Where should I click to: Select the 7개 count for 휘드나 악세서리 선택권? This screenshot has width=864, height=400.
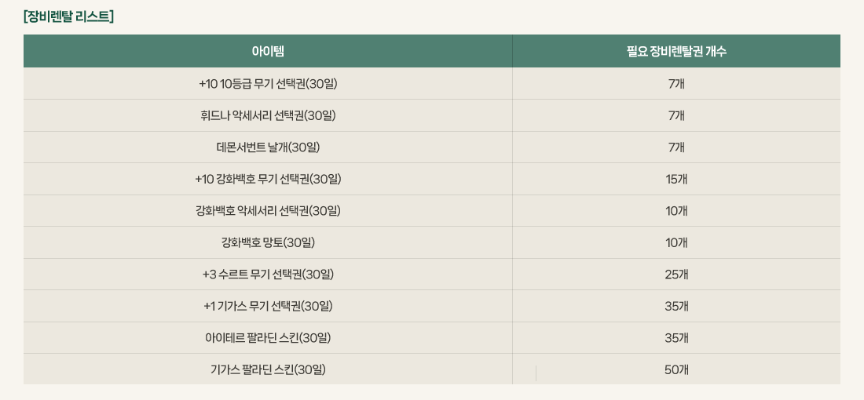pyautogui.click(x=676, y=115)
